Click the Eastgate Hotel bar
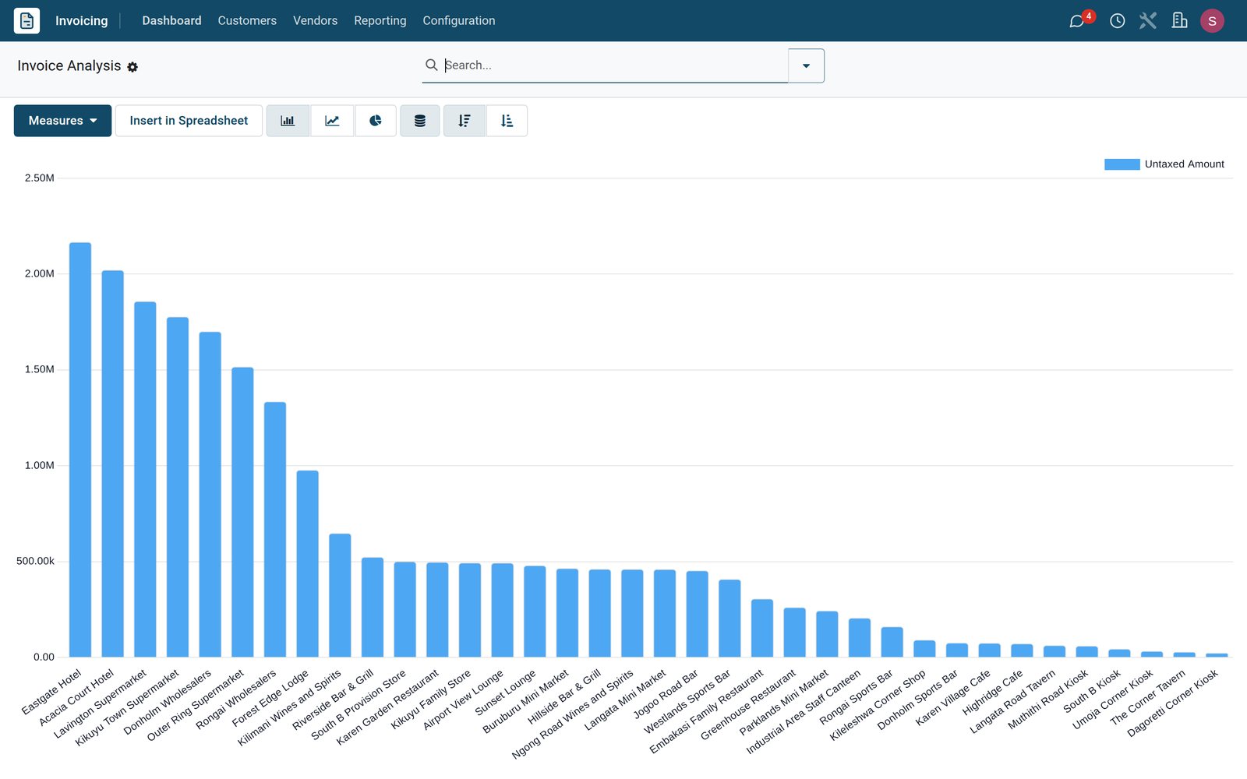The height and width of the screenshot is (779, 1247). [x=80, y=449]
